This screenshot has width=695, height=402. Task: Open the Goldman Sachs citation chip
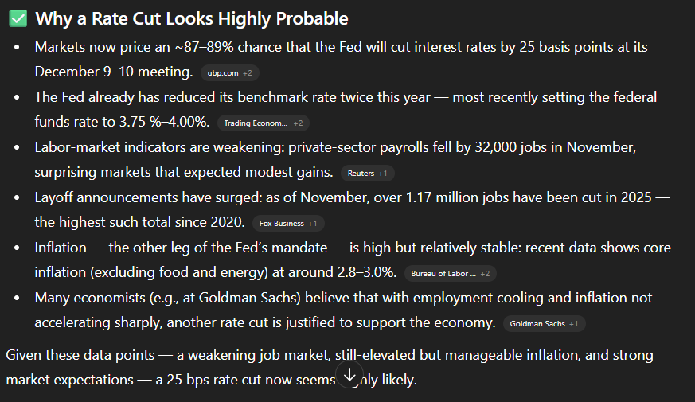pyautogui.click(x=544, y=323)
